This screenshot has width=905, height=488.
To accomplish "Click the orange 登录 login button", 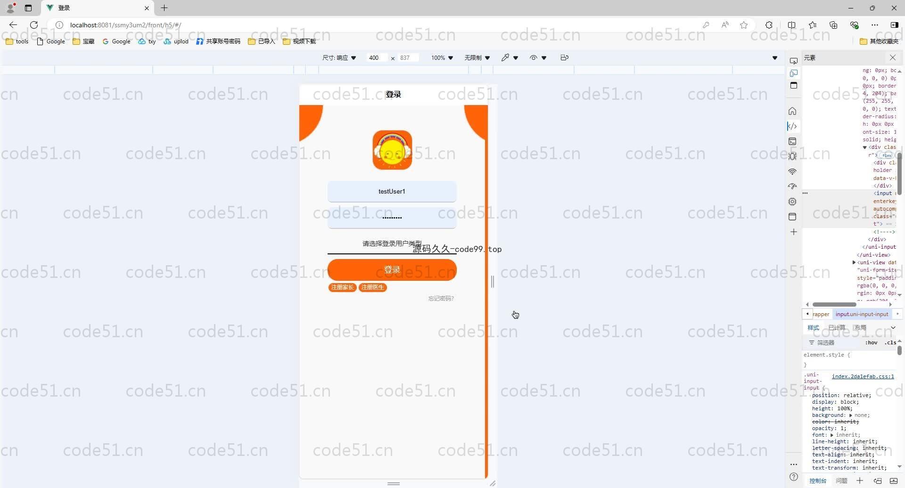I will (392, 270).
